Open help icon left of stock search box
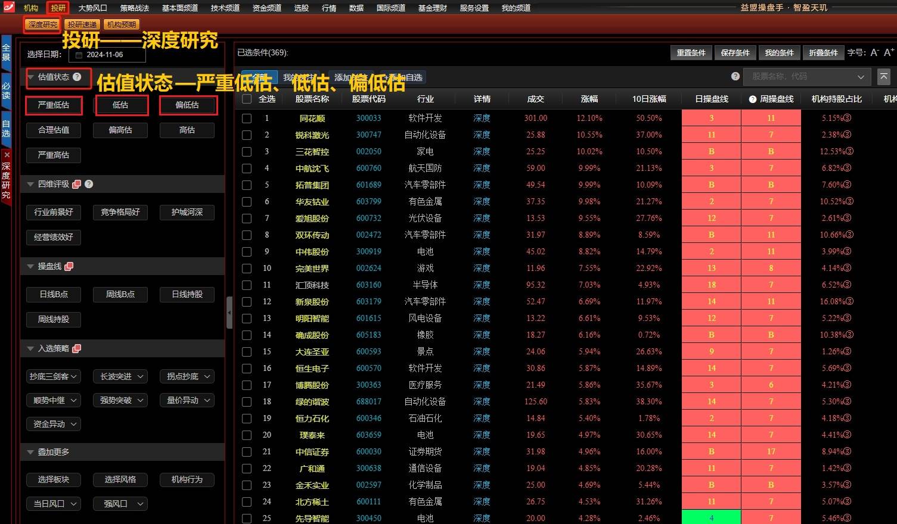Image resolution: width=897 pixels, height=524 pixels. (735, 76)
